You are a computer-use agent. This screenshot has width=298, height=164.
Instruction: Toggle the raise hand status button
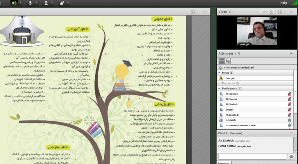pyautogui.click(x=62, y=3)
